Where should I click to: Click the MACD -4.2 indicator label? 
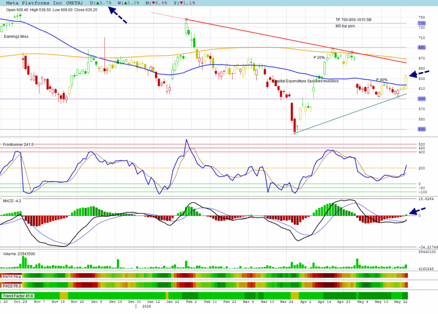(12, 201)
